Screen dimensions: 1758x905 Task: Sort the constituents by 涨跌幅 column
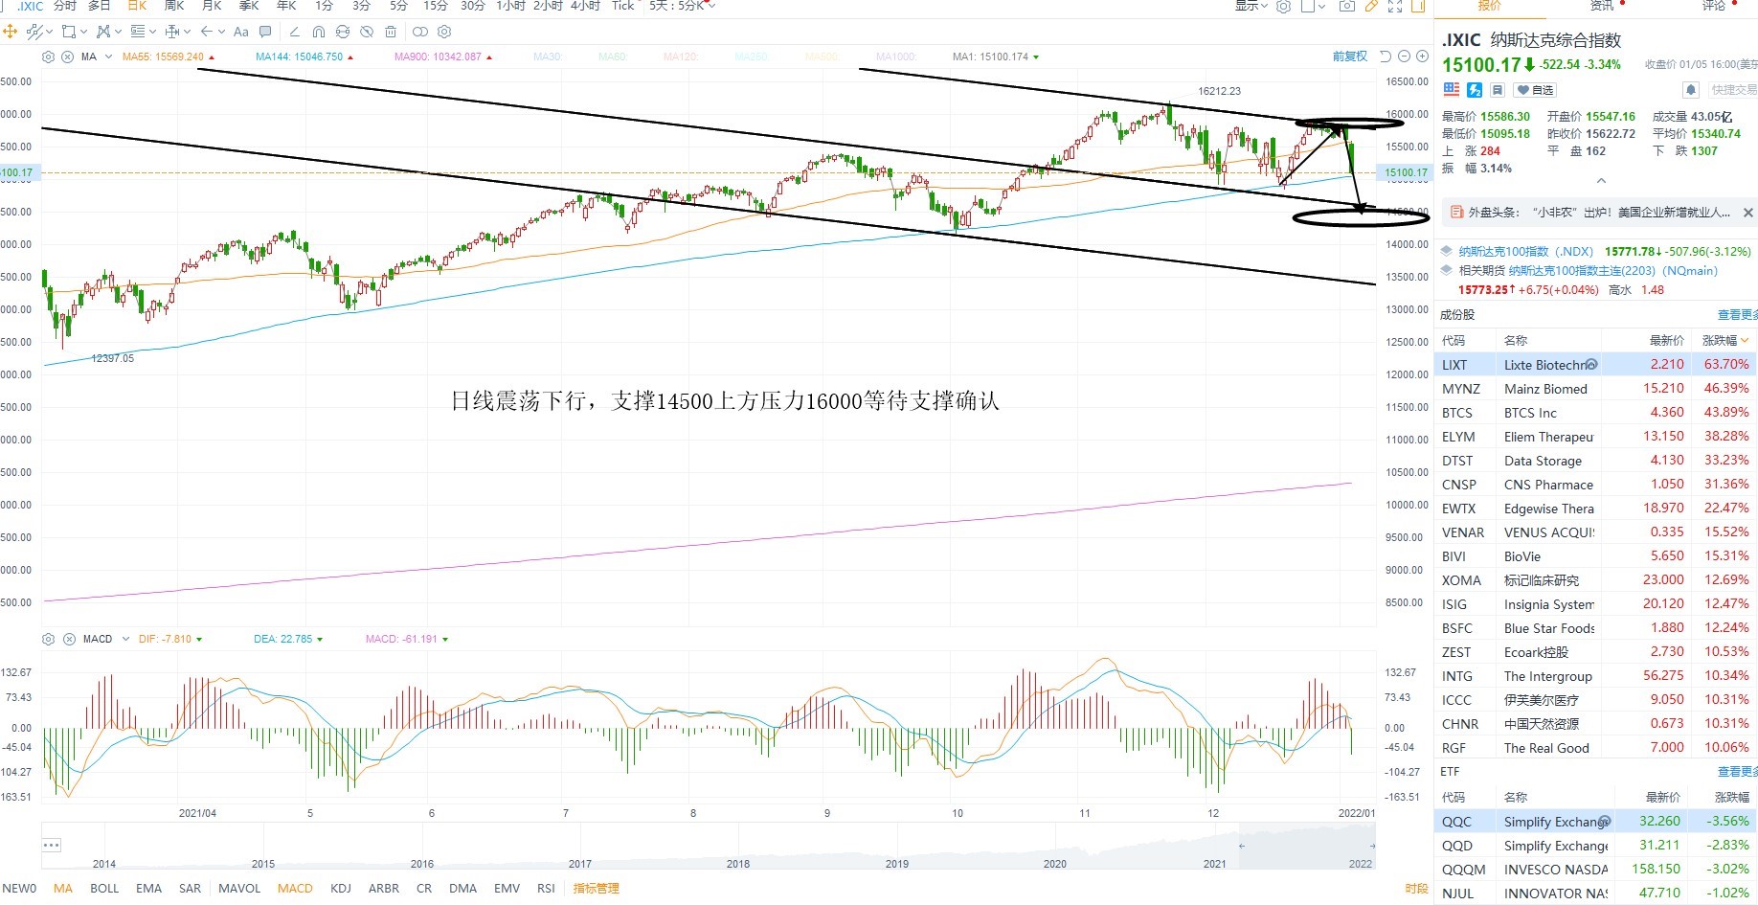[1724, 340]
